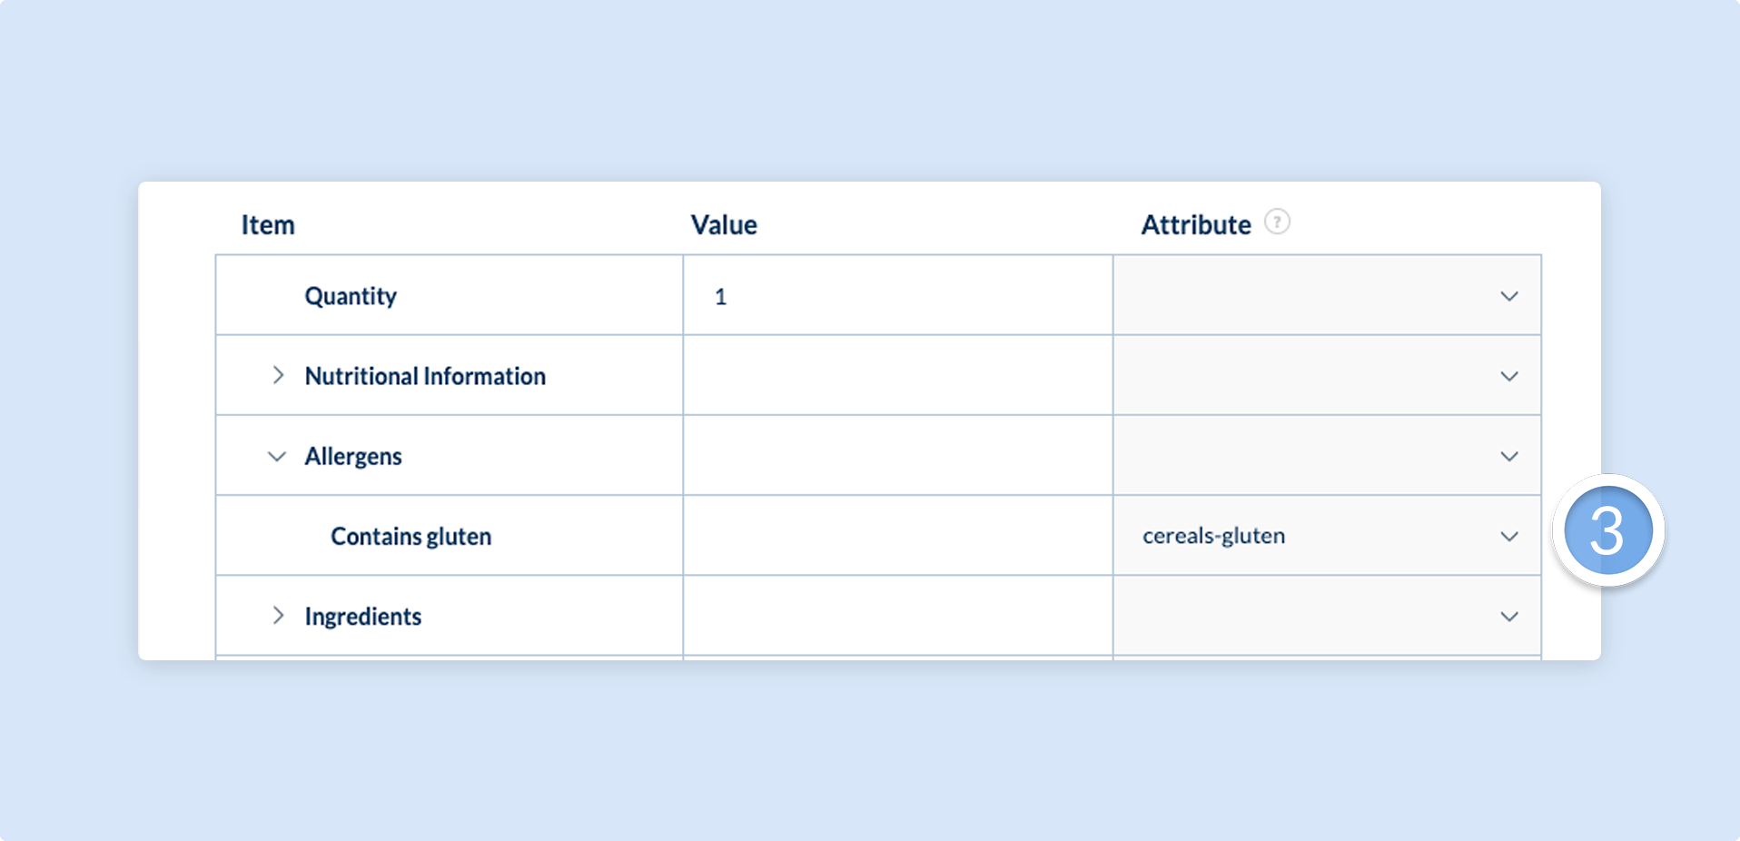Open the cereals-gluten attribute dropdown
This screenshot has height=841, width=1740.
pyautogui.click(x=1327, y=535)
